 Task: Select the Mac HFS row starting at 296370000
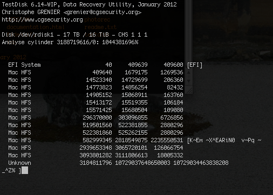pos(95,117)
